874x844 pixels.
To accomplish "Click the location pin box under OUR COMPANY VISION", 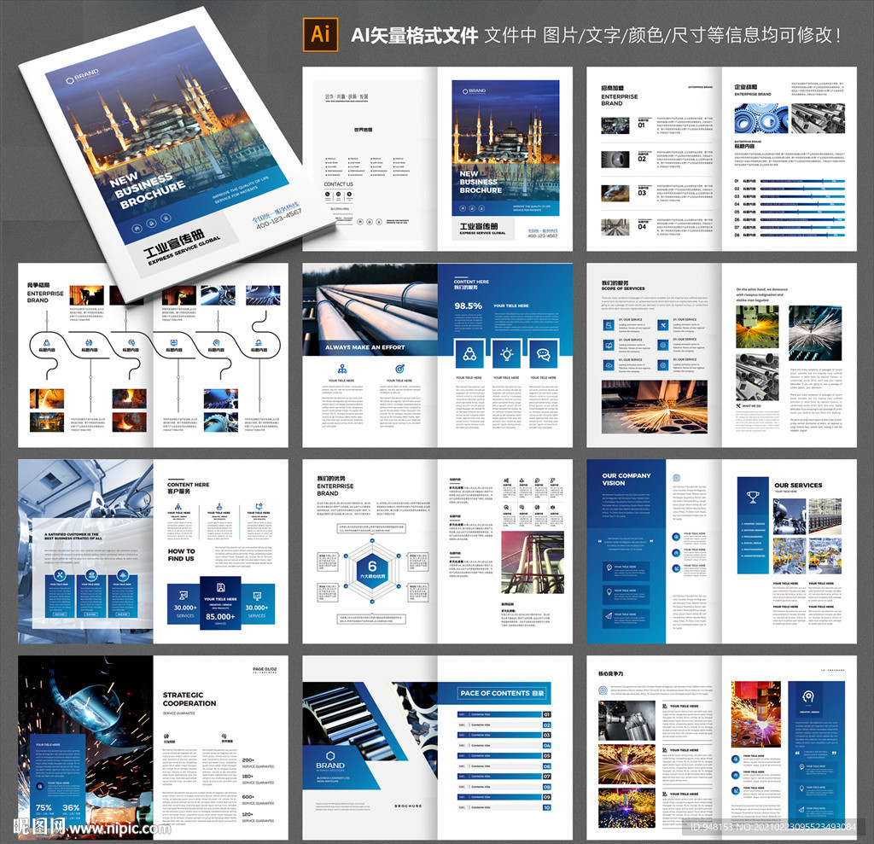I will 627,594.
